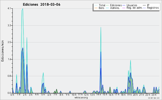Click the 0.8 y-axis label
This screenshot has width=162, height=100.
point(9,76)
